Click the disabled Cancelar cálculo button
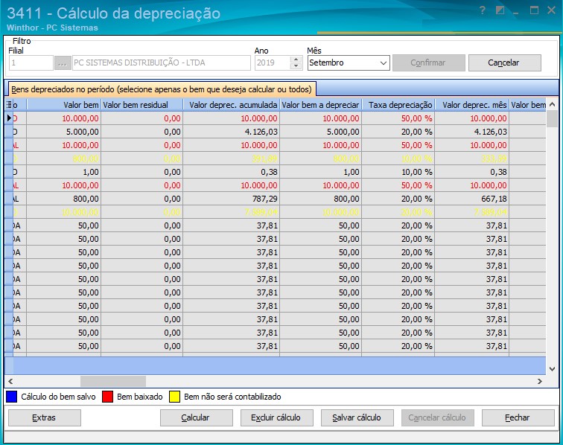 click(x=438, y=417)
